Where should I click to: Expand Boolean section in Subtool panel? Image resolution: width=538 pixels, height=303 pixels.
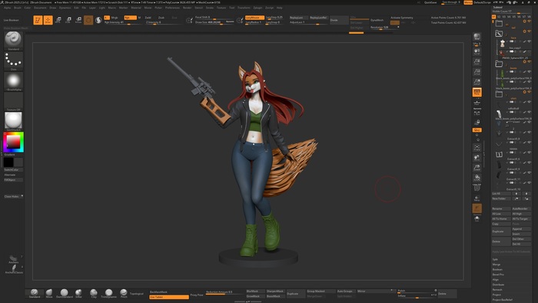pos(497,270)
